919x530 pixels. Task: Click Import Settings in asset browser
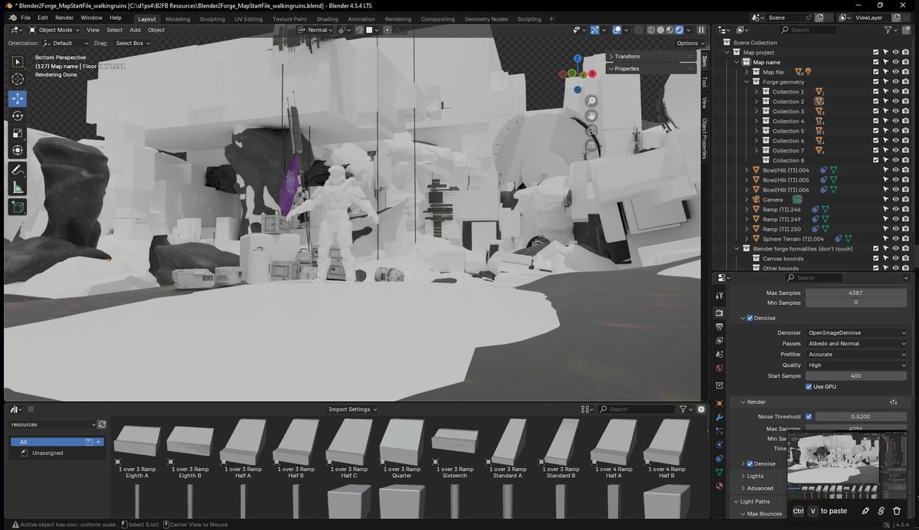(x=352, y=410)
